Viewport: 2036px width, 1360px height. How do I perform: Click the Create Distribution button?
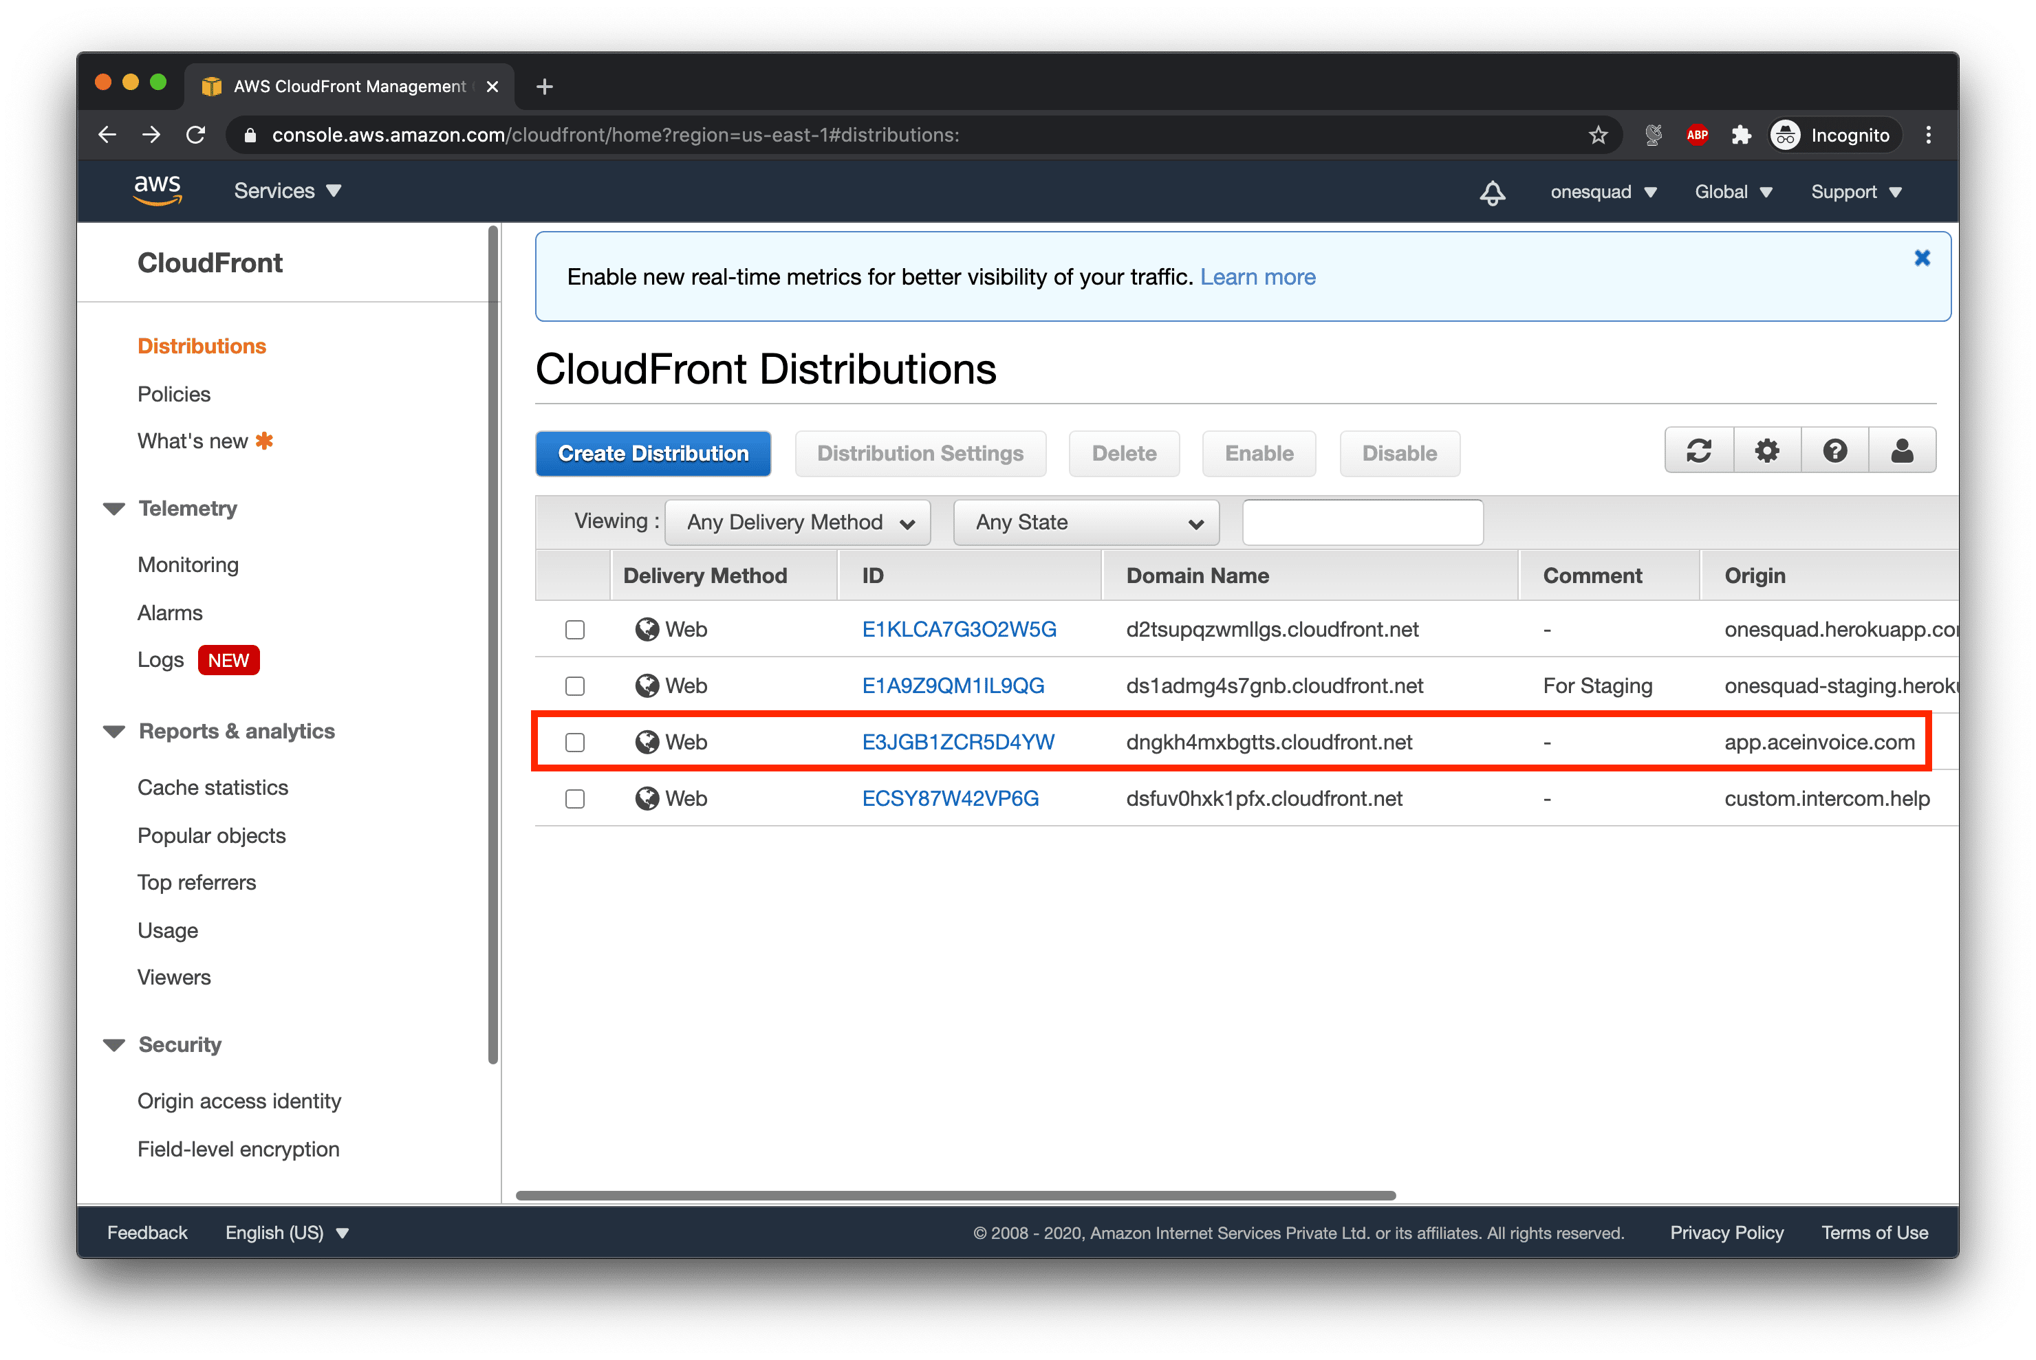652,452
